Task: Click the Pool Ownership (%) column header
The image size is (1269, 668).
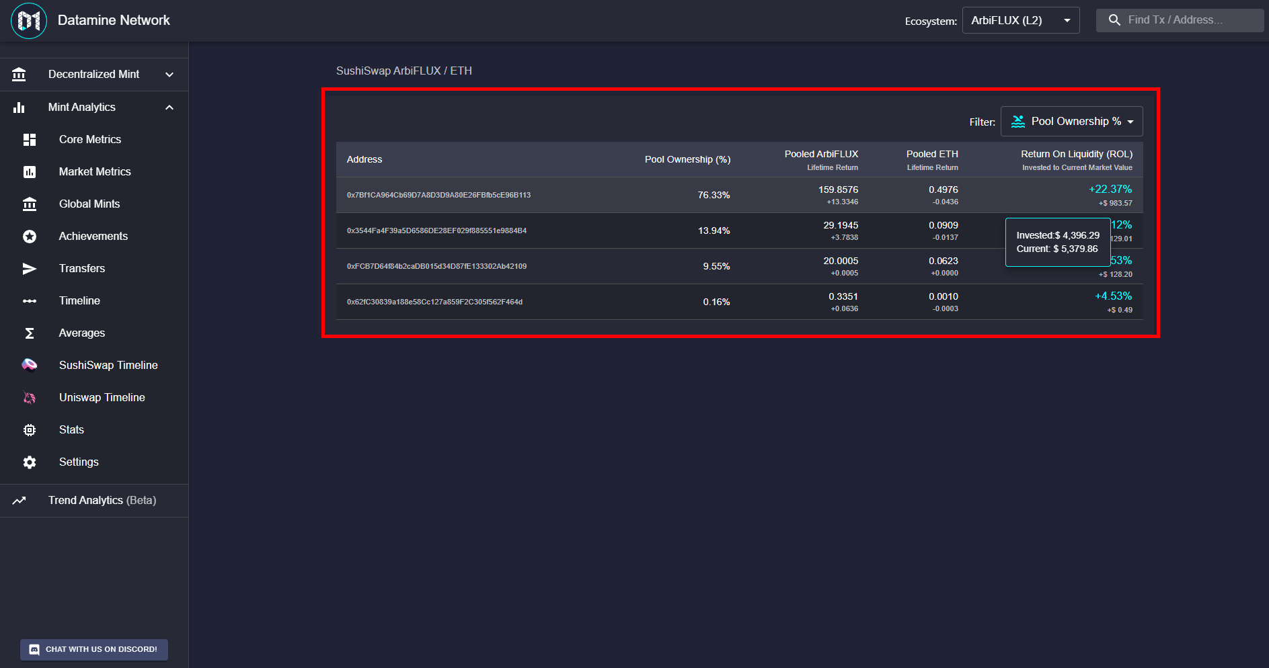Action: point(687,160)
